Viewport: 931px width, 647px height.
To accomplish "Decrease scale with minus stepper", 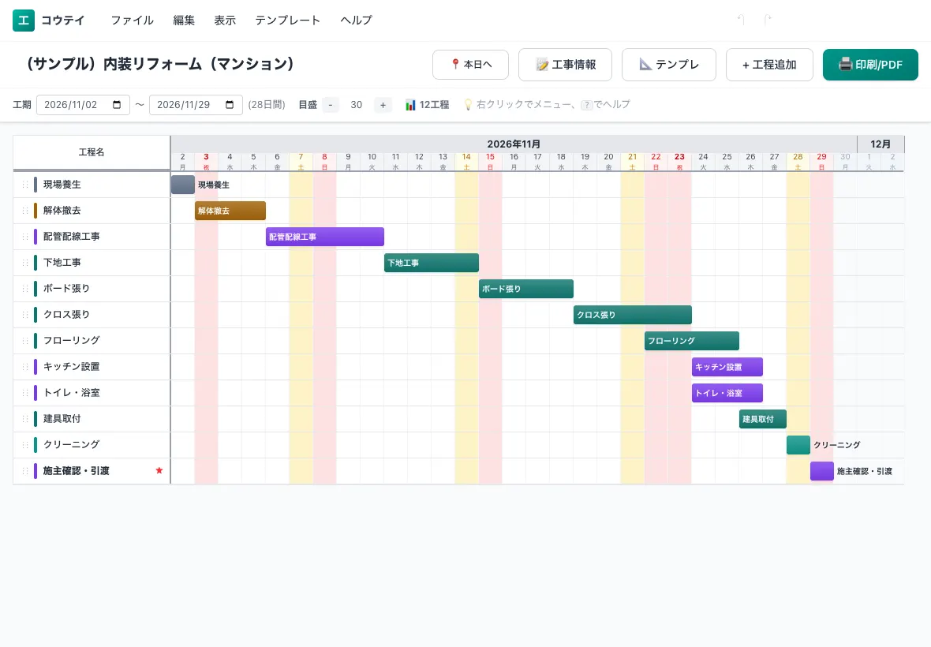I will click(331, 104).
